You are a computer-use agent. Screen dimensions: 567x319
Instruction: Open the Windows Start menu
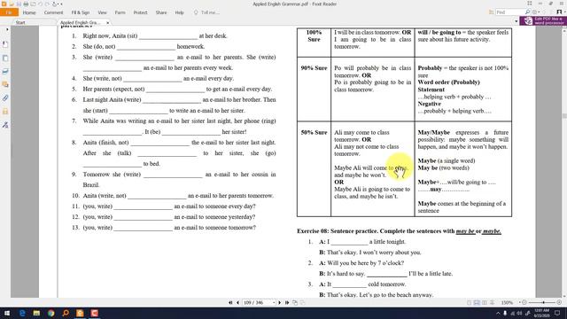point(7,313)
